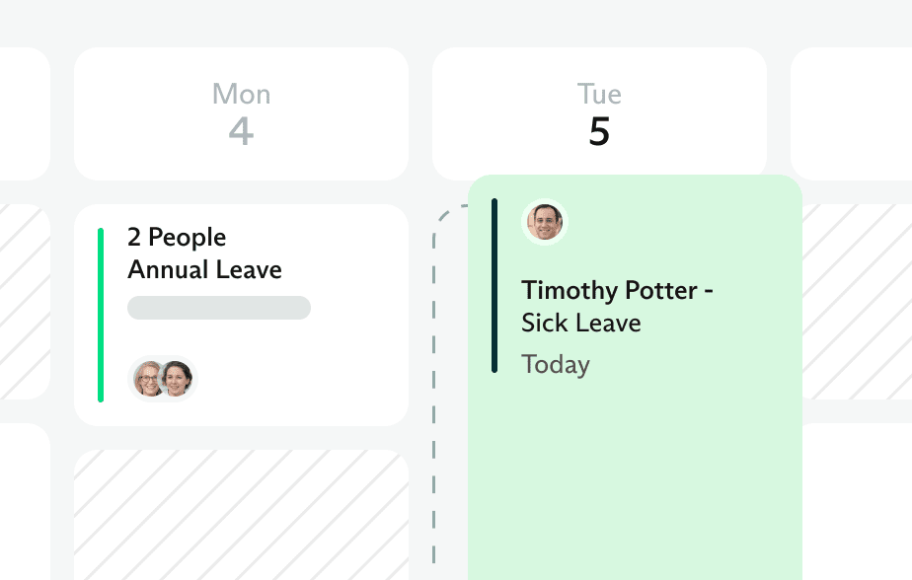Select the Tue 5 day header

[599, 113]
